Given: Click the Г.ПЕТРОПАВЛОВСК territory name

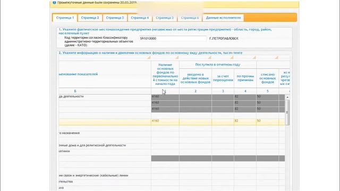Looking at the screenshot, I should pyautogui.click(x=224, y=38).
